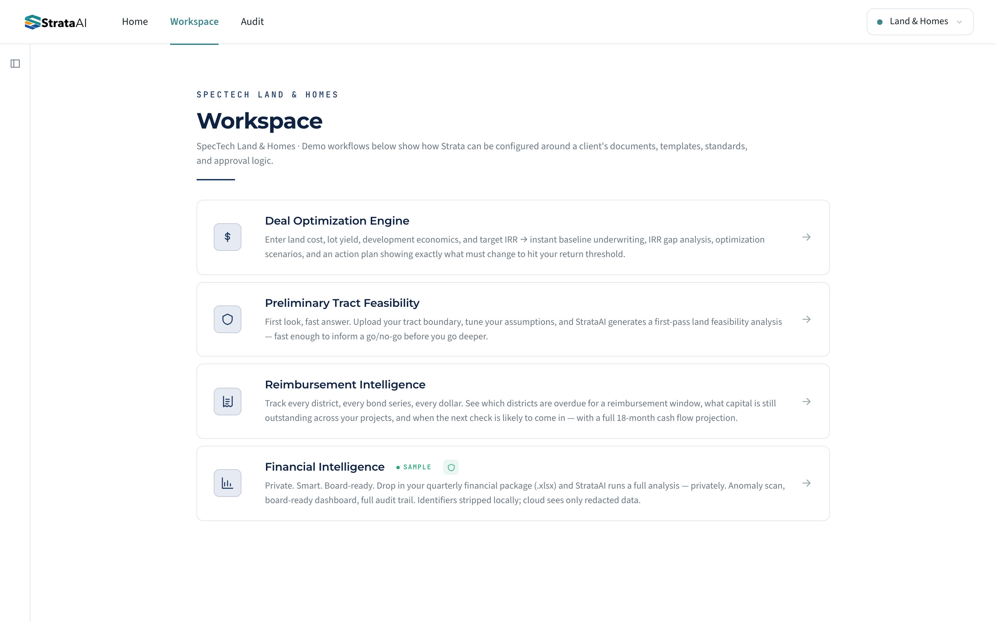Screen dimensions: 996x622
Task: Click the Reimbursement Intelligence description text
Action: pyautogui.click(x=520, y=411)
